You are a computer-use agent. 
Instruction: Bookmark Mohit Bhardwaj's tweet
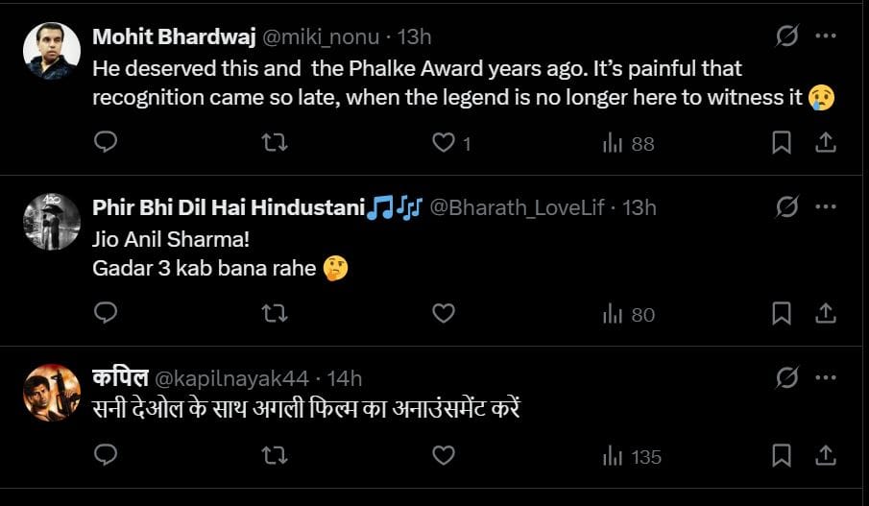click(782, 143)
